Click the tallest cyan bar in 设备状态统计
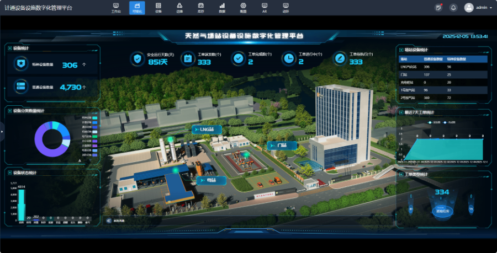The width and height of the screenshot is (497, 253). tap(22, 205)
